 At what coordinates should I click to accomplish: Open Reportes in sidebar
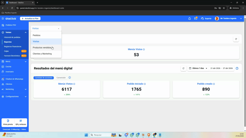click(8, 42)
